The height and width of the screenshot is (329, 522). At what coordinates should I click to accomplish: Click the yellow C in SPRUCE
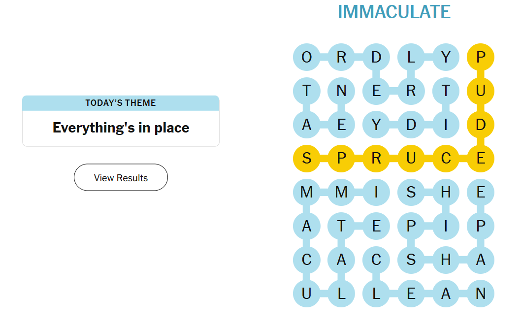point(446,159)
